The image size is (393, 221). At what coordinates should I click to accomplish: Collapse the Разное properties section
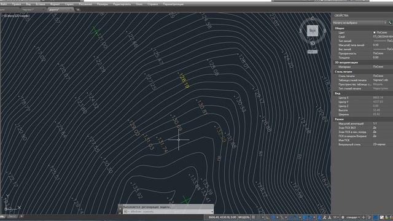click(x=339, y=119)
